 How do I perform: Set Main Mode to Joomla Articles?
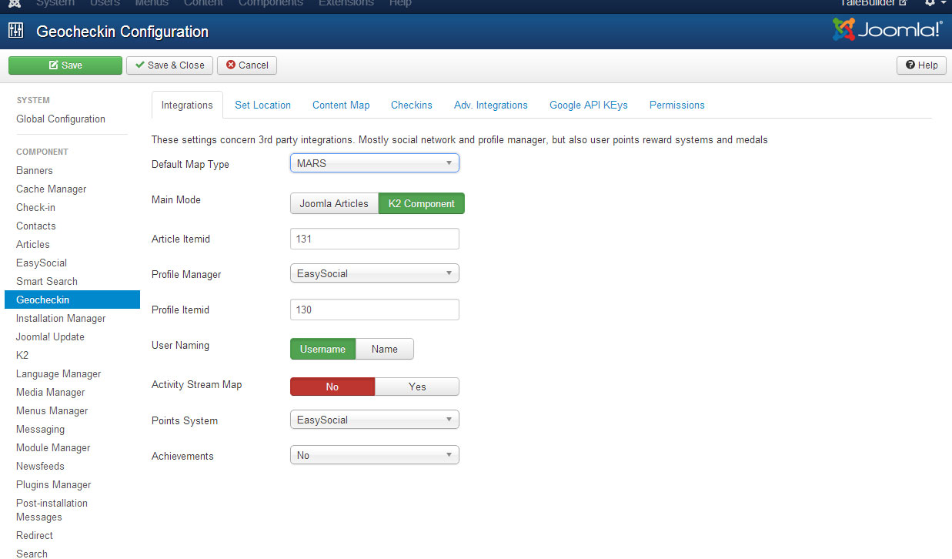point(334,203)
